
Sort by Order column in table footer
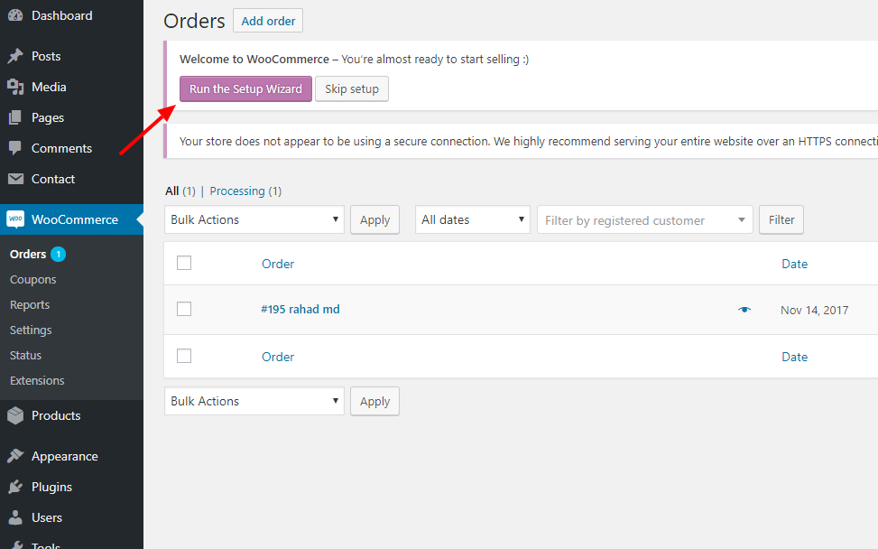pyautogui.click(x=278, y=357)
